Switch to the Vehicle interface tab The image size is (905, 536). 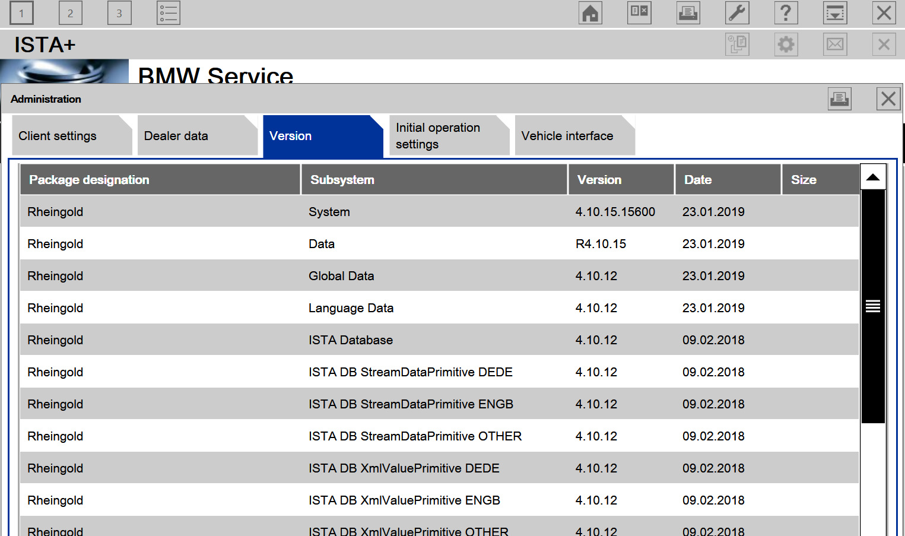[x=575, y=135]
